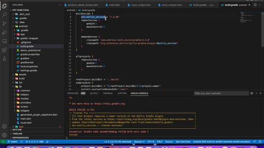Open the Testing flask view
Image resolution: width=264 pixels, height=148 pixels.
(5, 58)
